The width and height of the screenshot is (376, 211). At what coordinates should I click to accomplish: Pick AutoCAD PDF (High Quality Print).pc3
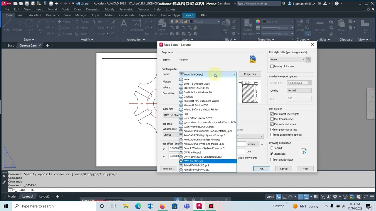(208, 135)
